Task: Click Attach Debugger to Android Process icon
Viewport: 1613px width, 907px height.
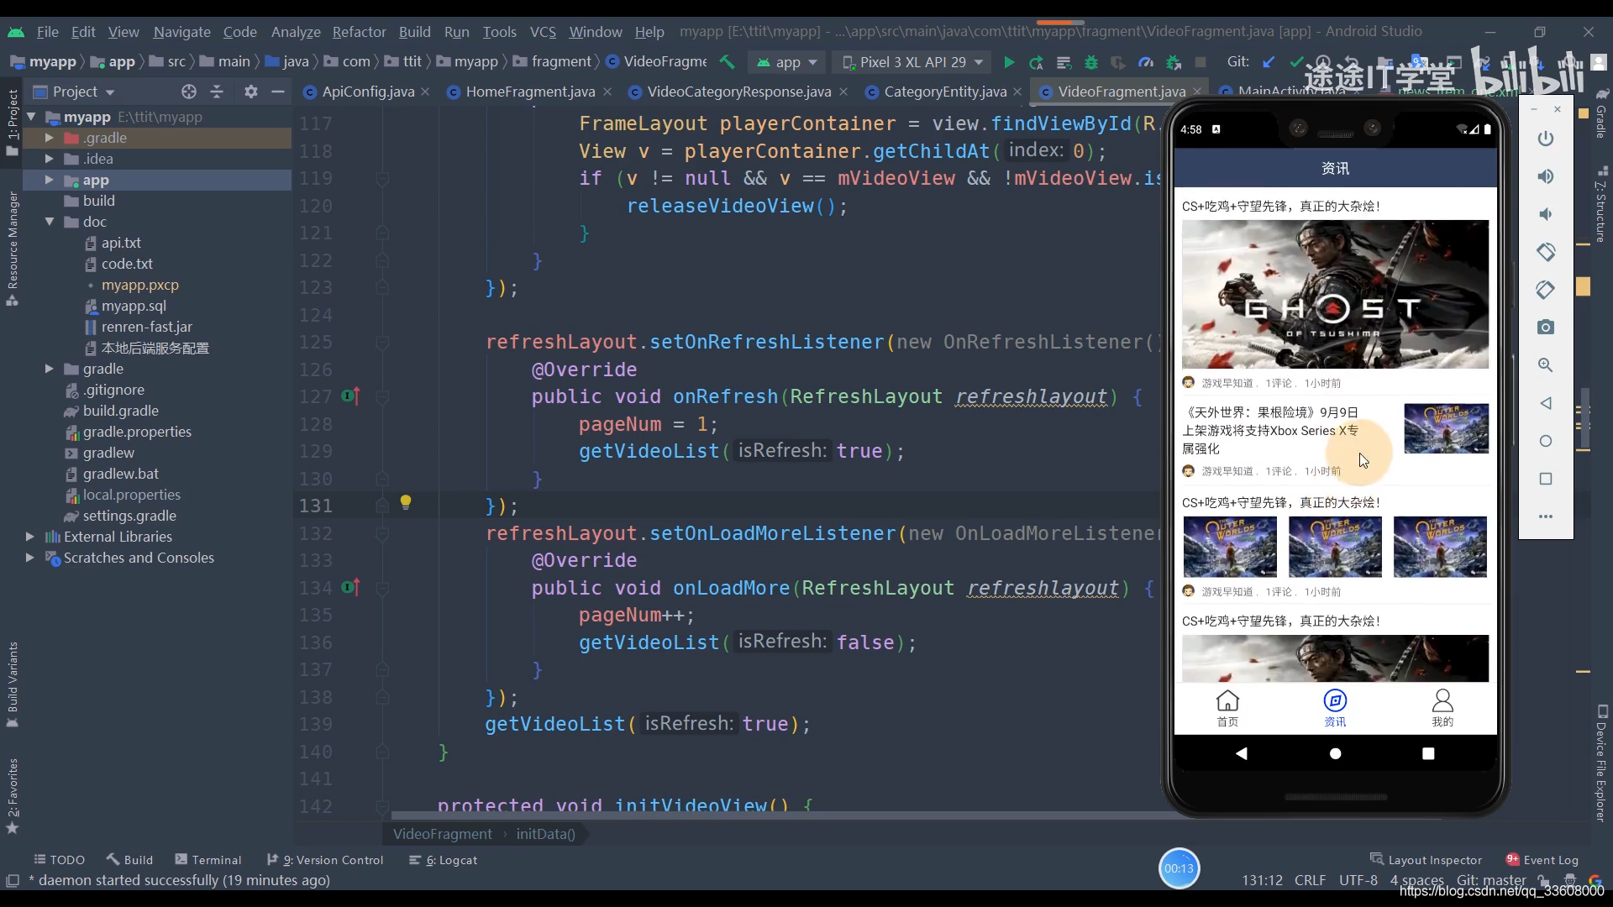Action: pyautogui.click(x=1174, y=62)
